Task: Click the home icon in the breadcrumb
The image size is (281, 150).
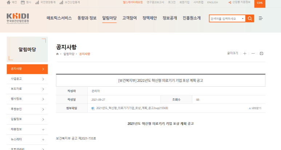Action: pyautogui.click(x=57, y=54)
